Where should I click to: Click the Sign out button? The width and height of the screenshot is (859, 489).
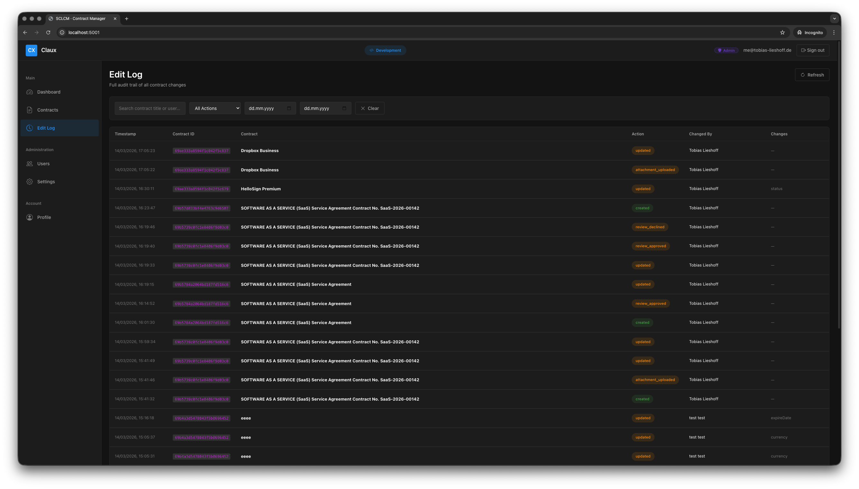point(813,50)
